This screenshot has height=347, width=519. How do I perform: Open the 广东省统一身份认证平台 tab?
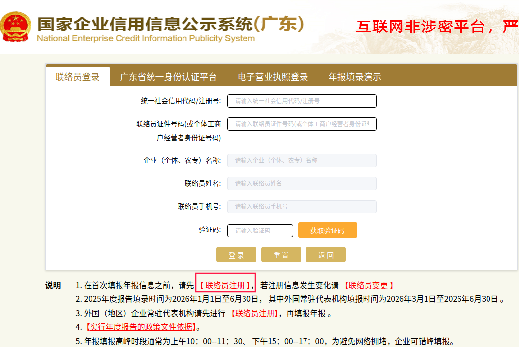point(168,77)
